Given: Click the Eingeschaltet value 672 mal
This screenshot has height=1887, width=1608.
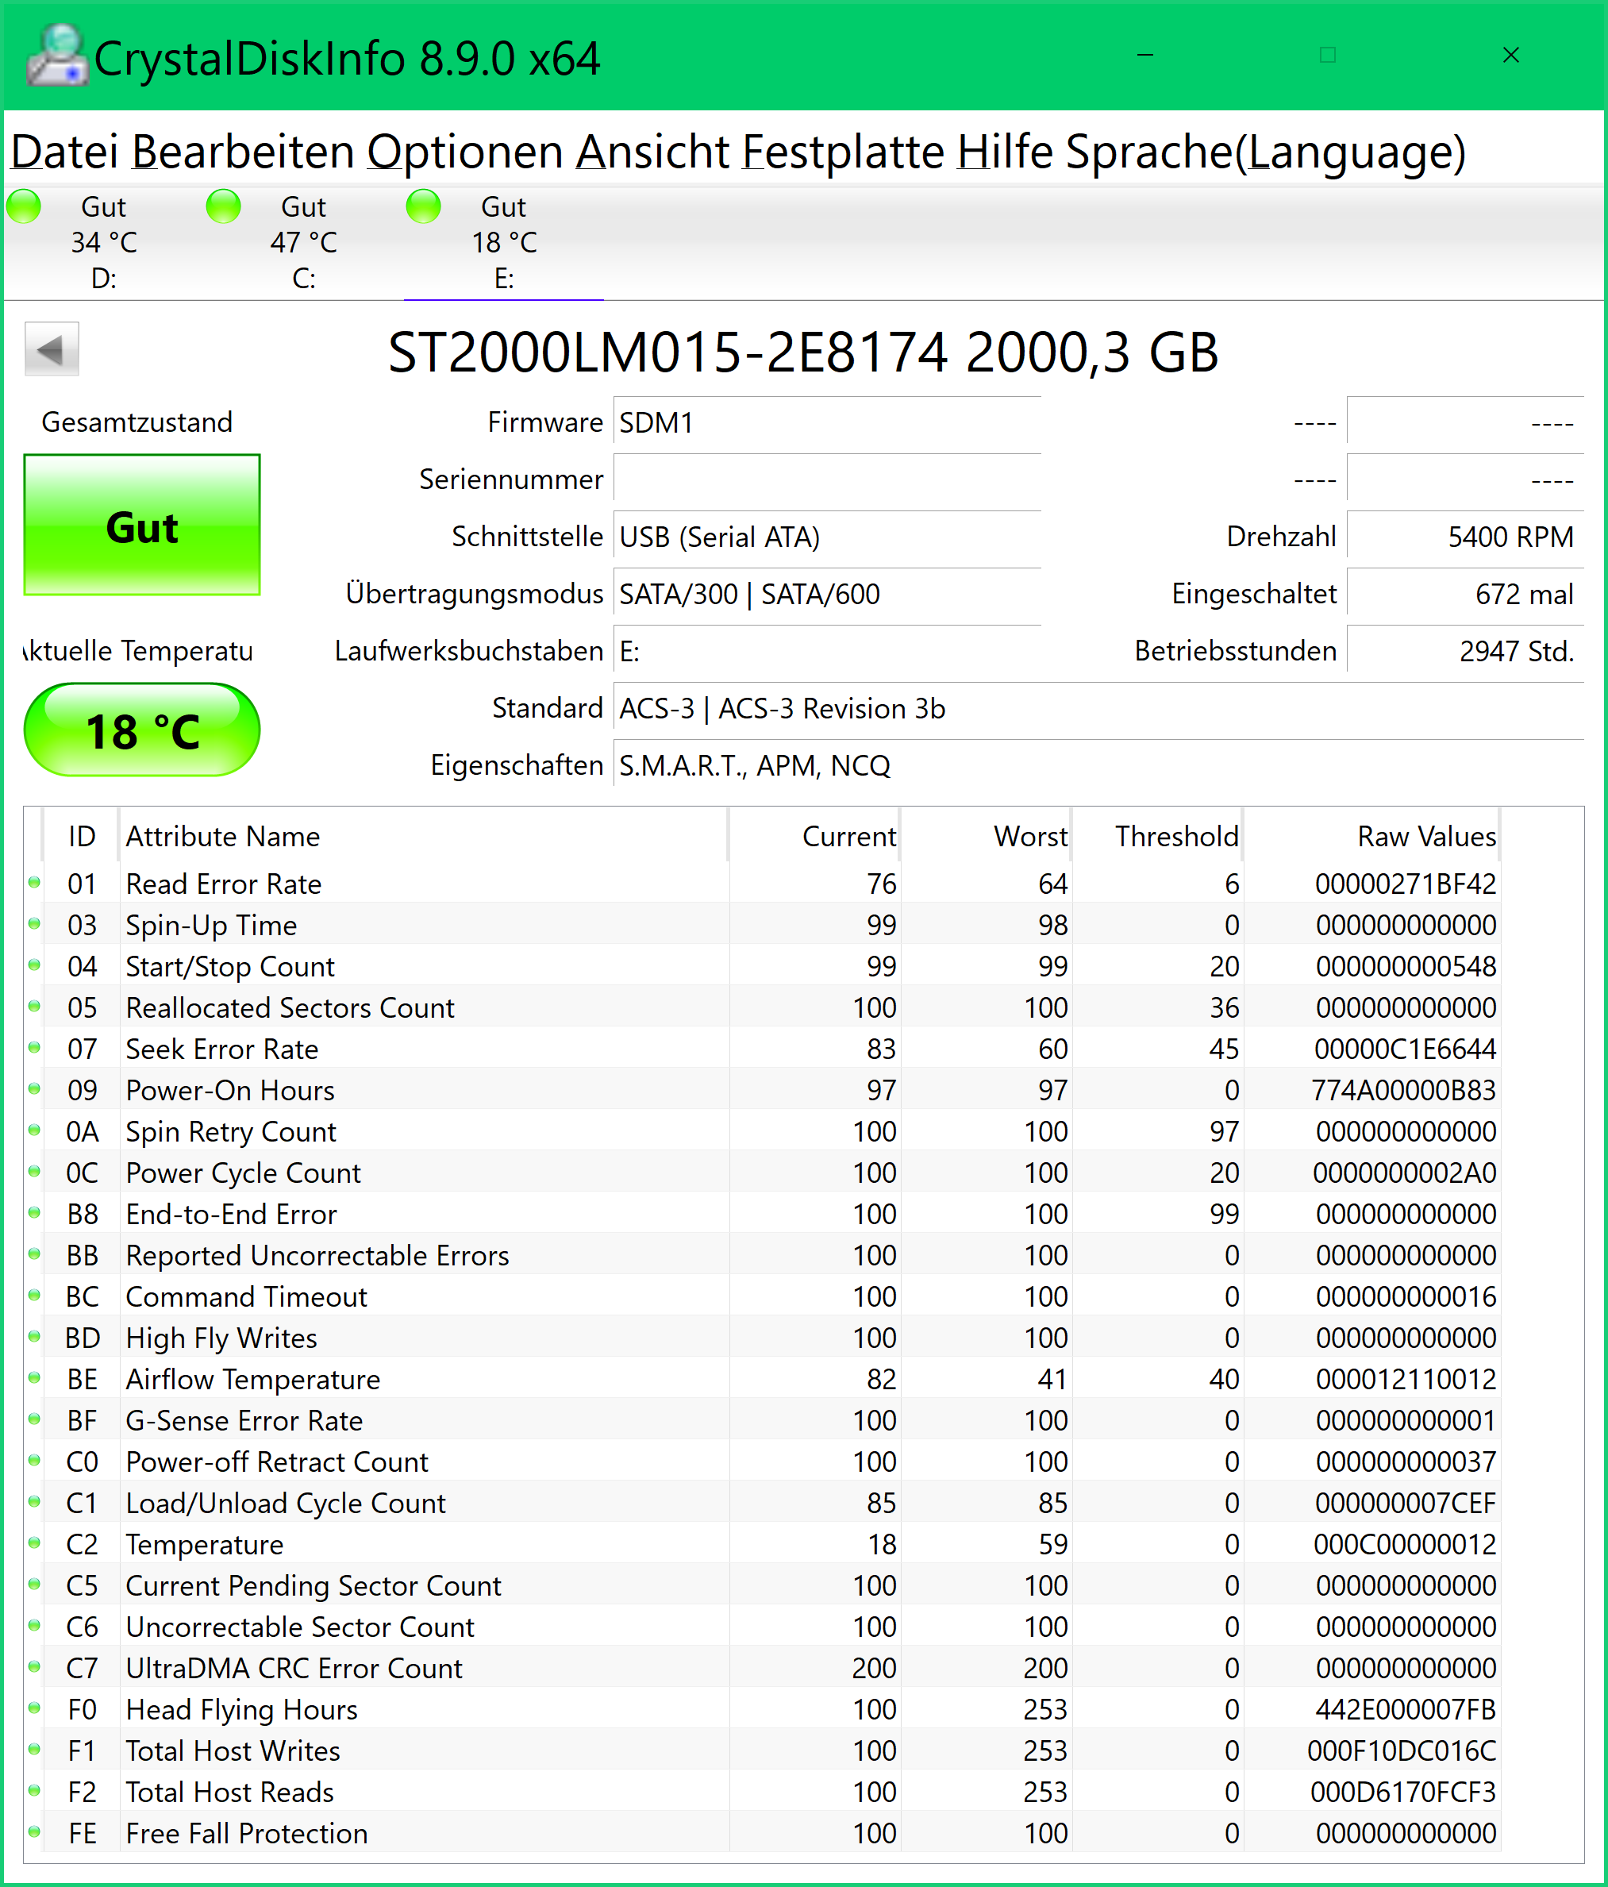Looking at the screenshot, I should (1465, 594).
